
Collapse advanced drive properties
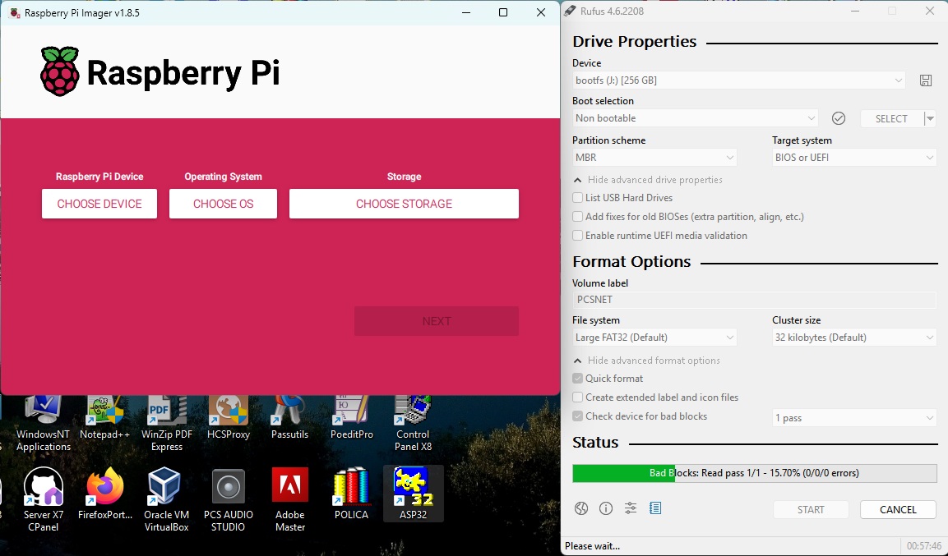pos(648,180)
